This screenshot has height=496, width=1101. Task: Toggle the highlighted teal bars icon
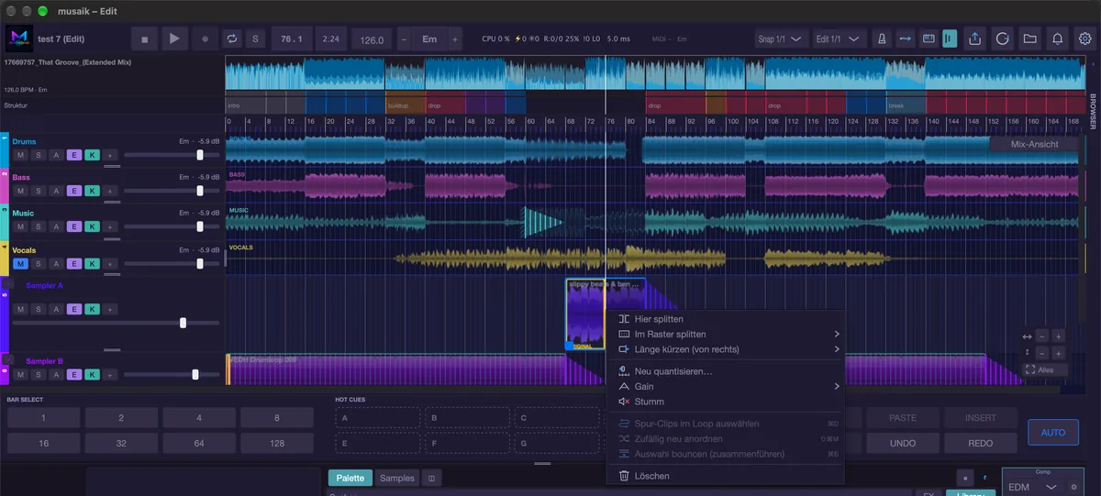coord(950,39)
